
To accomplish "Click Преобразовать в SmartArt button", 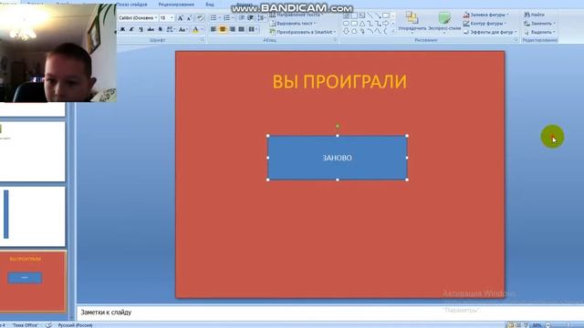I will pyautogui.click(x=302, y=33).
